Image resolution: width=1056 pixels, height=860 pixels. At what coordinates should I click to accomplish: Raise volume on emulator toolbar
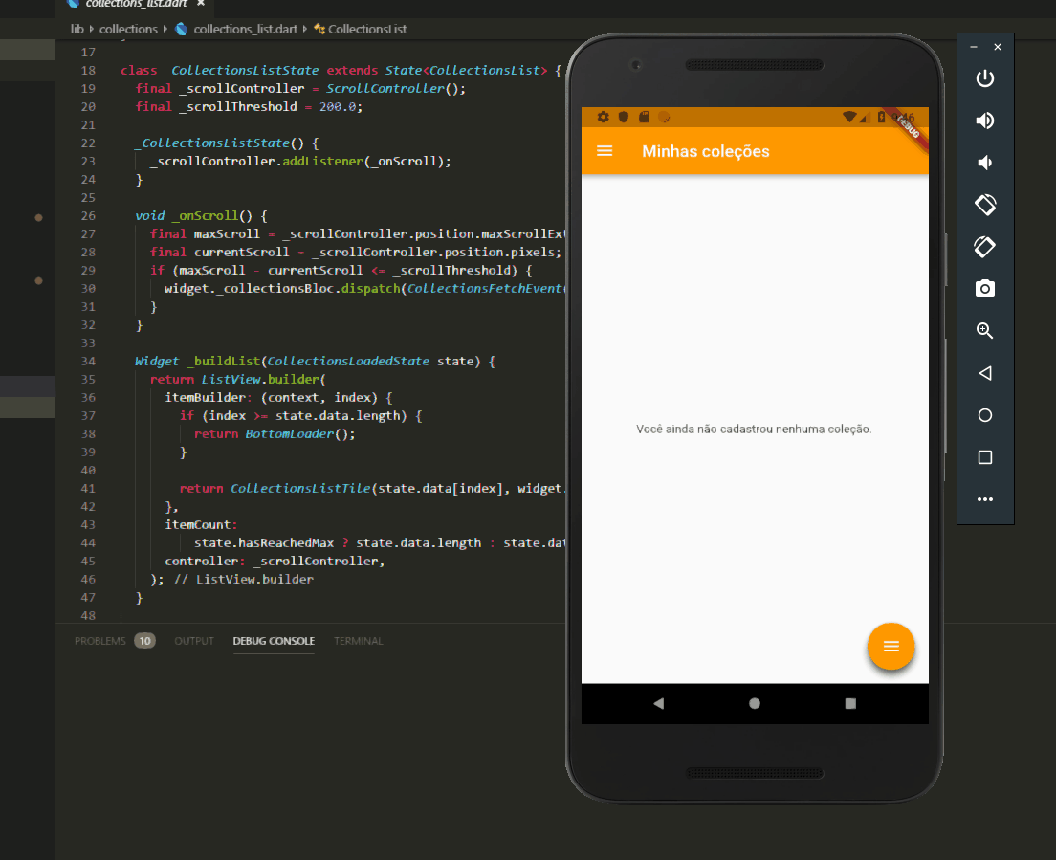point(984,121)
